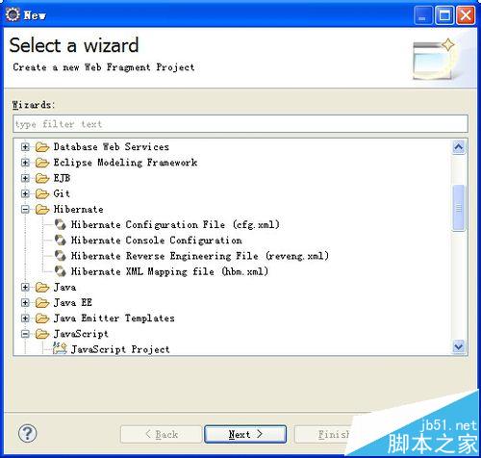
Task: Select Hibernate Console Configuration entry
Action: coord(157,241)
